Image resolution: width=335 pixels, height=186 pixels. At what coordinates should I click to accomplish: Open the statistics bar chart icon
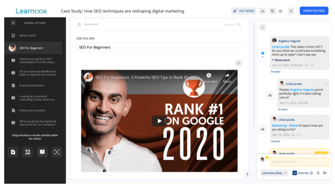[x=263, y=11]
